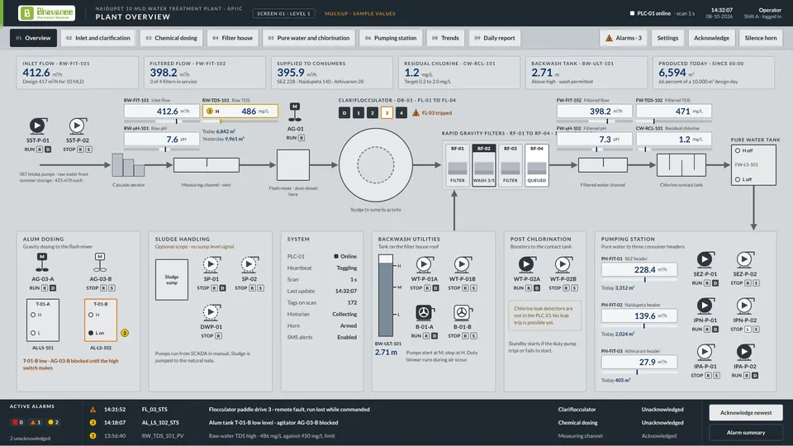This screenshot has width=793, height=446.
Task: Open the Overview tab
Action: click(x=33, y=38)
